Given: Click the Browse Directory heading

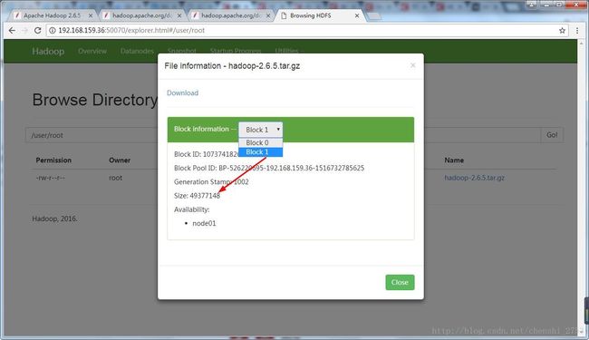Looking at the screenshot, I should (95, 100).
